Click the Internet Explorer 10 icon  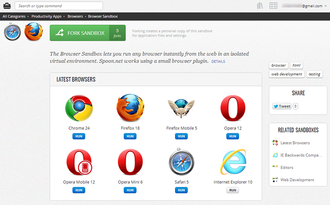click(233, 162)
